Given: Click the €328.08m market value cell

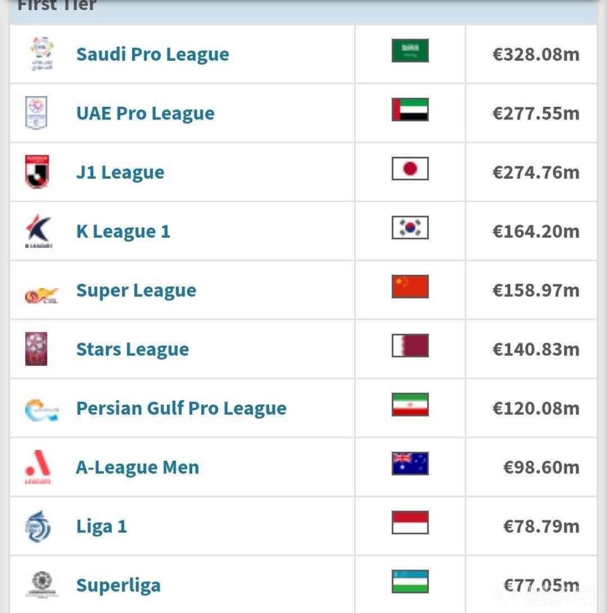Looking at the screenshot, I should tap(535, 54).
